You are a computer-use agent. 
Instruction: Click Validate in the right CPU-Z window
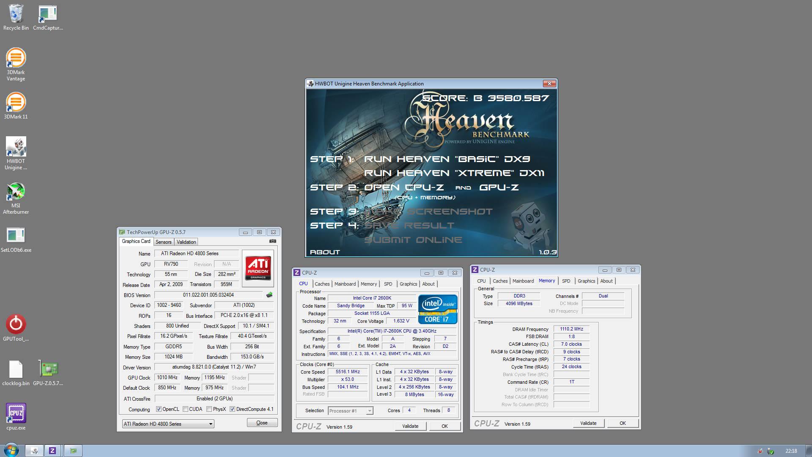tap(588, 423)
